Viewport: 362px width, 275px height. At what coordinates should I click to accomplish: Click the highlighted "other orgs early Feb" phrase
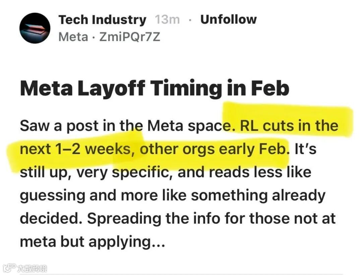click(214, 149)
